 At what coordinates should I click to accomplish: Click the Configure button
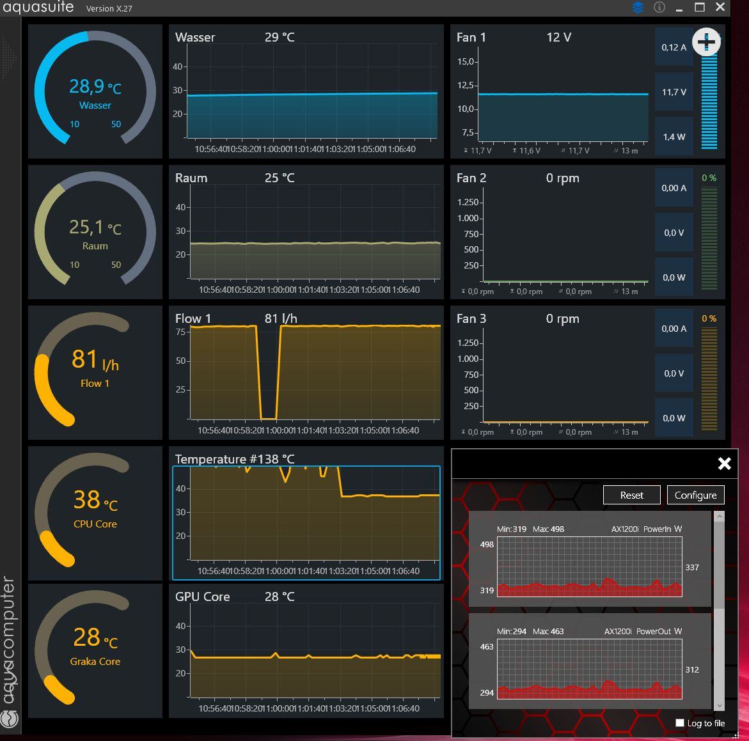click(x=695, y=495)
